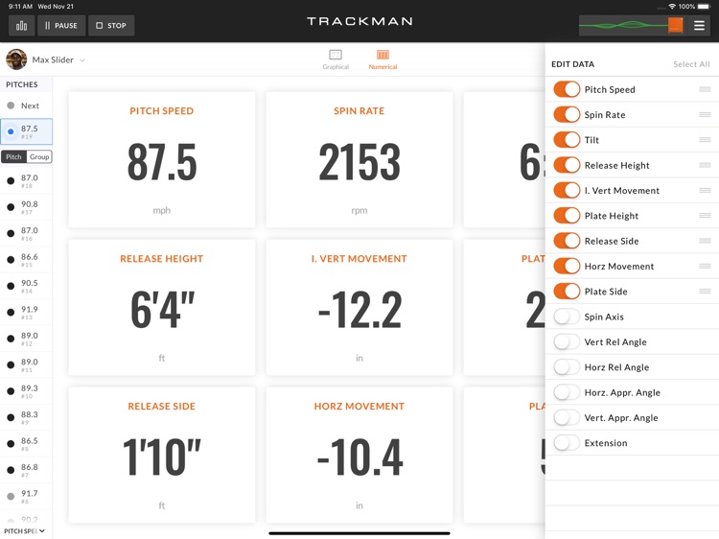The width and height of the screenshot is (719, 539).
Task: Select pitch #6 at 91.7 mph
Action: tap(26, 497)
